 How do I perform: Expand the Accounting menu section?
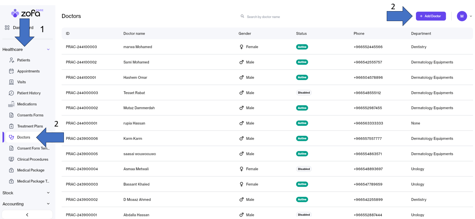click(48, 204)
